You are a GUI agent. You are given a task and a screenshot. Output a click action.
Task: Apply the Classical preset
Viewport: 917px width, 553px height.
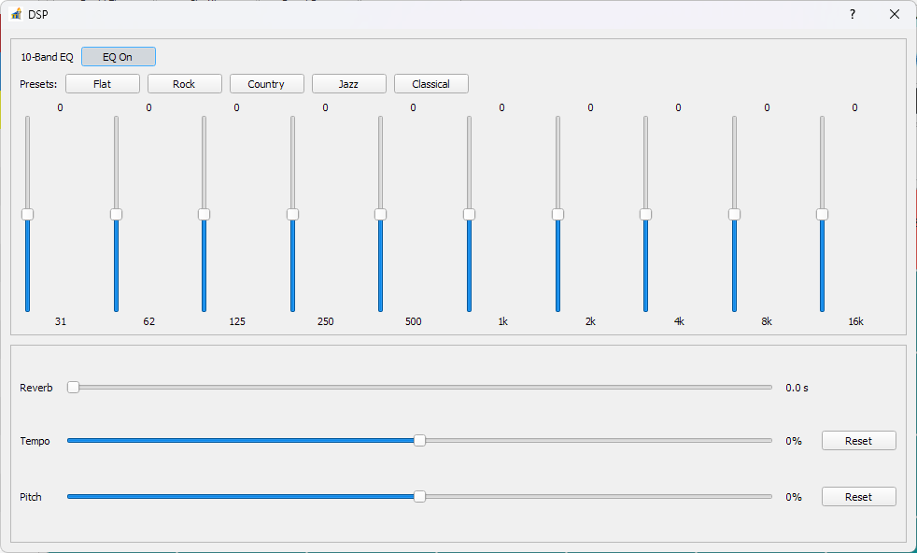click(x=430, y=83)
